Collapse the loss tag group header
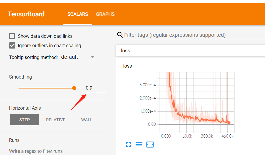This screenshot has height=155, width=265. 125,50
